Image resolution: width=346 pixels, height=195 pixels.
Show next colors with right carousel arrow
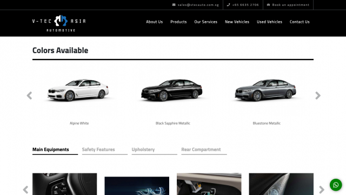click(318, 95)
